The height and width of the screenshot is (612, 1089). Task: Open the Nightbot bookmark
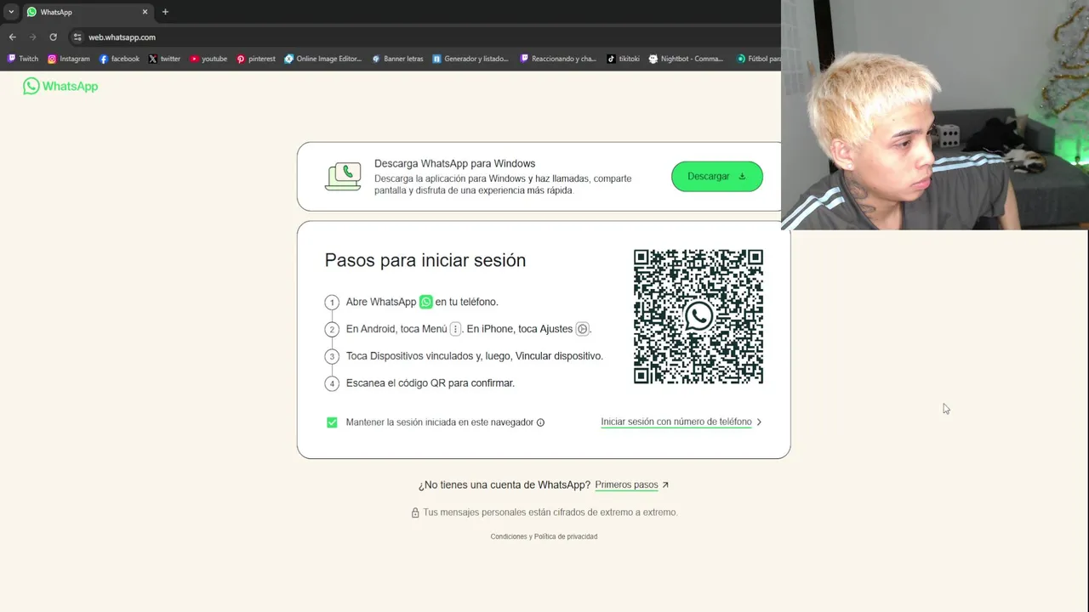click(x=686, y=59)
